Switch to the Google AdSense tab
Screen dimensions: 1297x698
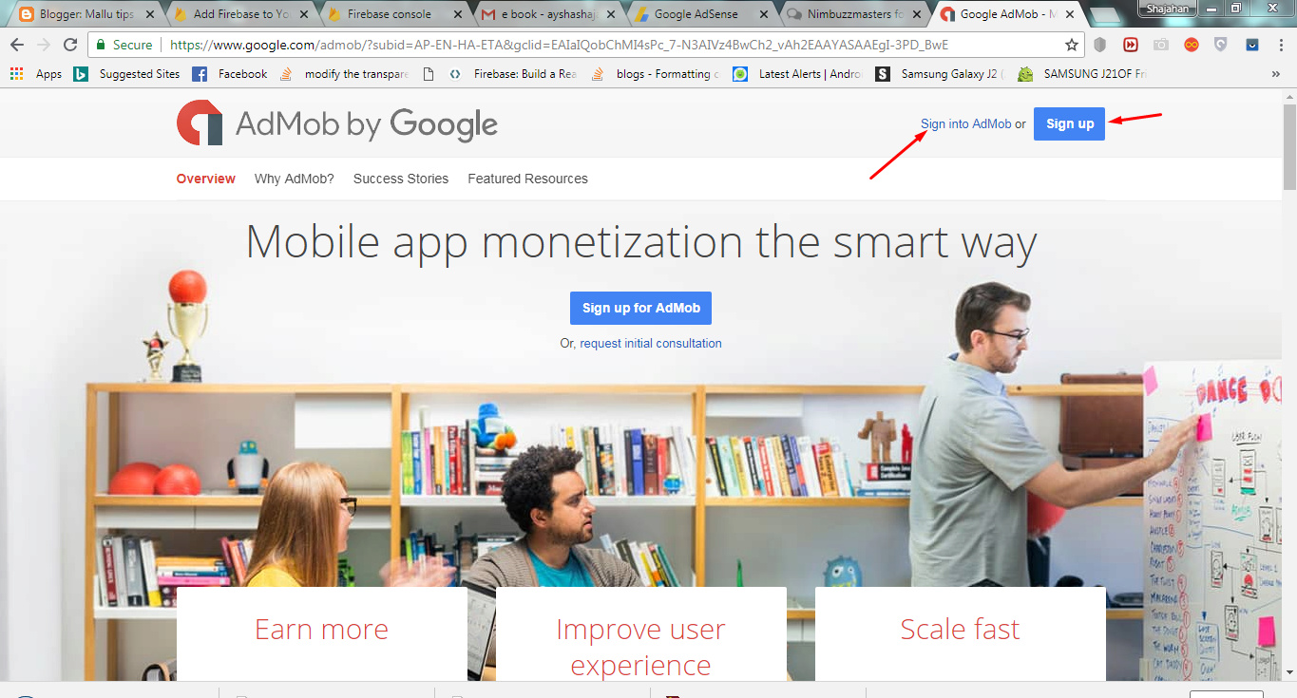pyautogui.click(x=696, y=14)
